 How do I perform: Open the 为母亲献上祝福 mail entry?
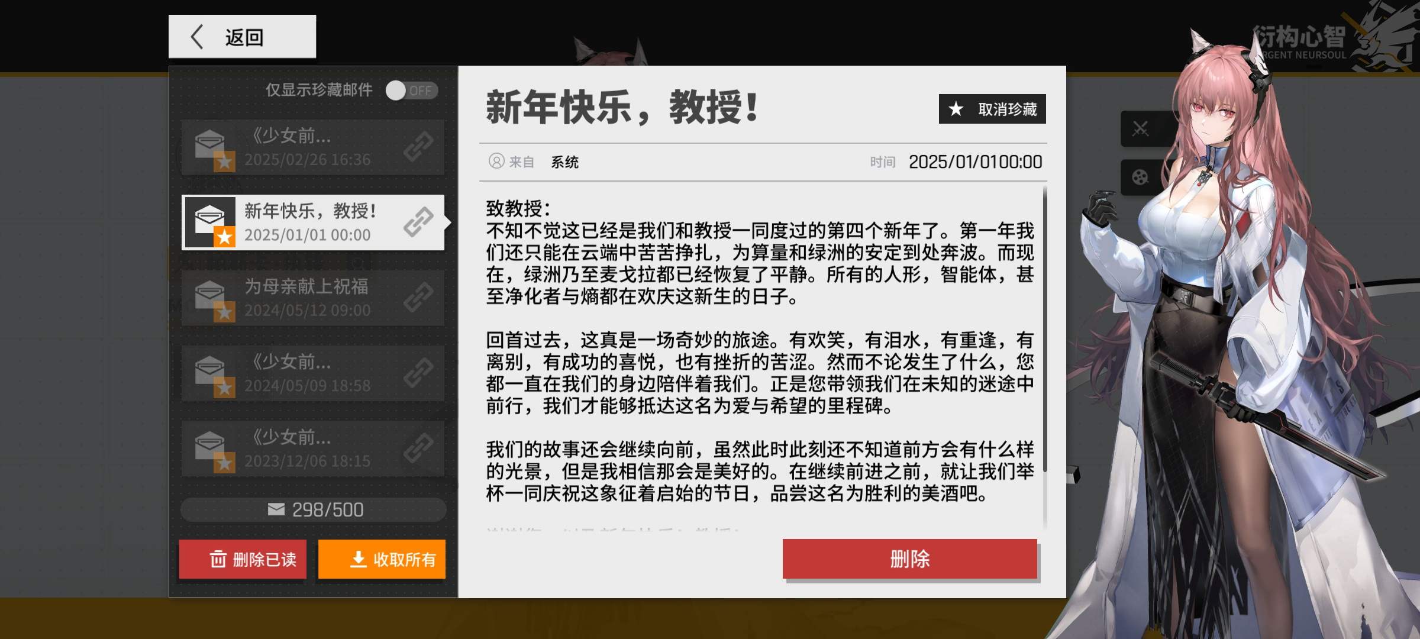(313, 298)
